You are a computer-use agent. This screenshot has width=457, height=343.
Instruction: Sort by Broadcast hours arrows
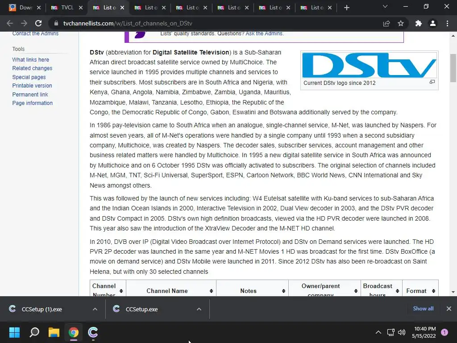[x=398, y=291]
